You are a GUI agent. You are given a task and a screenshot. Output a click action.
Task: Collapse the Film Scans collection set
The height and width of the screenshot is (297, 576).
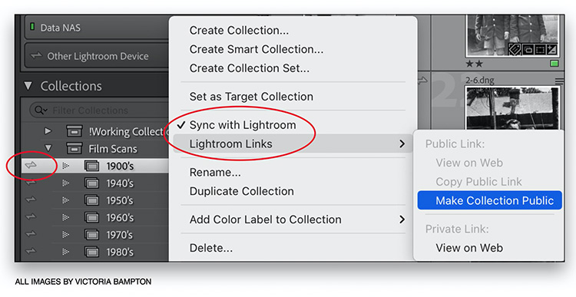click(48, 148)
